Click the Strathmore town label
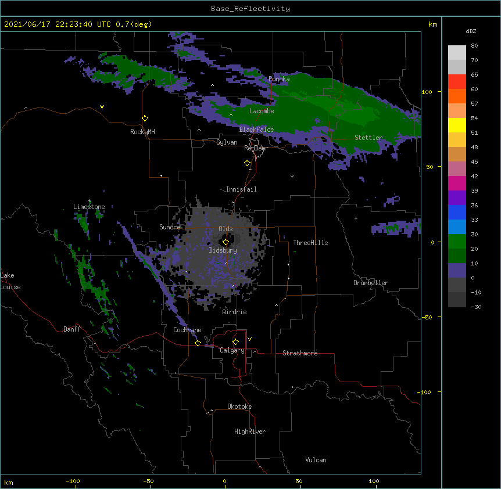Viewport: 501px width, 489px height. pos(300,353)
